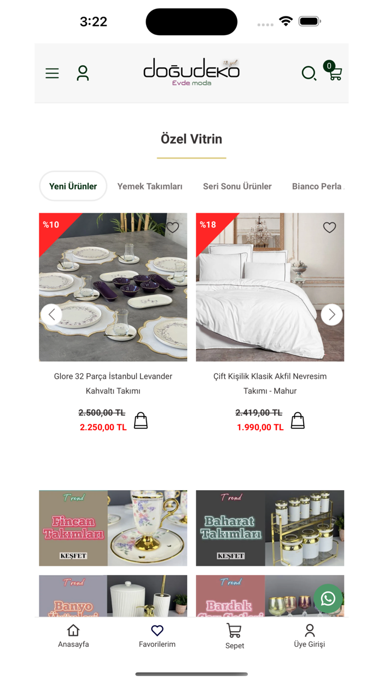383x682 pixels.
Task: Show next products with right arrow
Action: pos(332,315)
